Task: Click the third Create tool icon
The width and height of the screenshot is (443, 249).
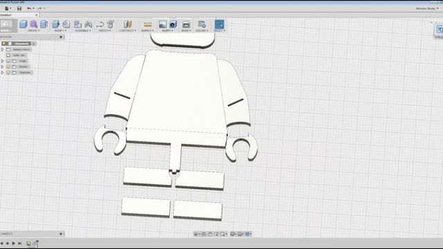Action: point(44,24)
